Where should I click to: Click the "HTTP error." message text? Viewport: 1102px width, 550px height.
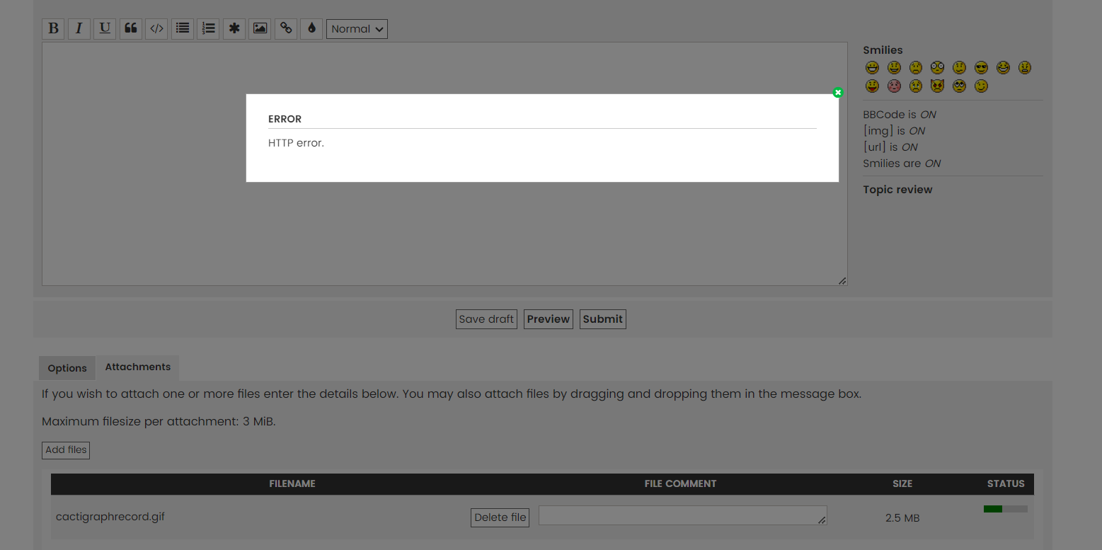(296, 143)
